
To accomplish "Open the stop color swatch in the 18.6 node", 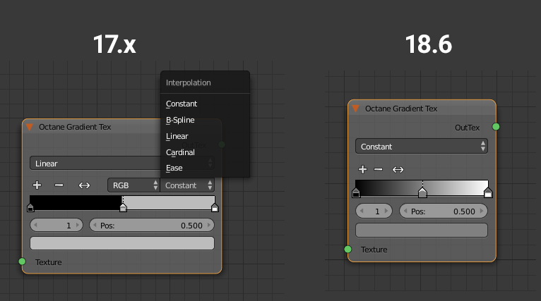I will coord(421,230).
